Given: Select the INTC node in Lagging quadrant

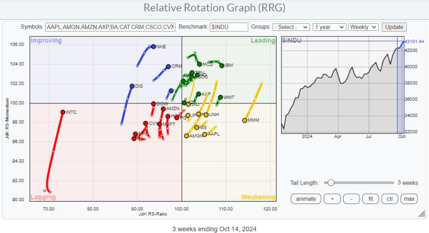Looking at the screenshot, I should click(62, 112).
